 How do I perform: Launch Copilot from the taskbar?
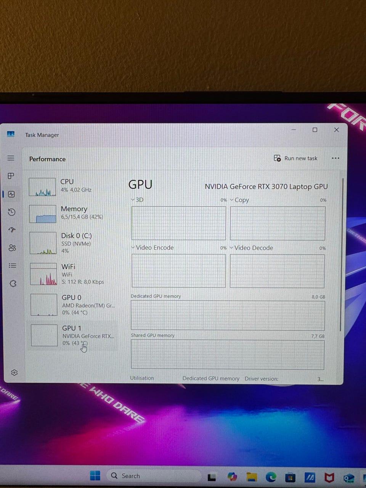coord(232,476)
